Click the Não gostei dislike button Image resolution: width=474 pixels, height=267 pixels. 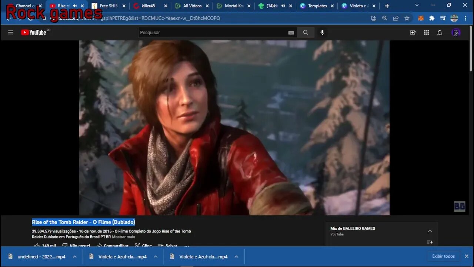(76, 246)
